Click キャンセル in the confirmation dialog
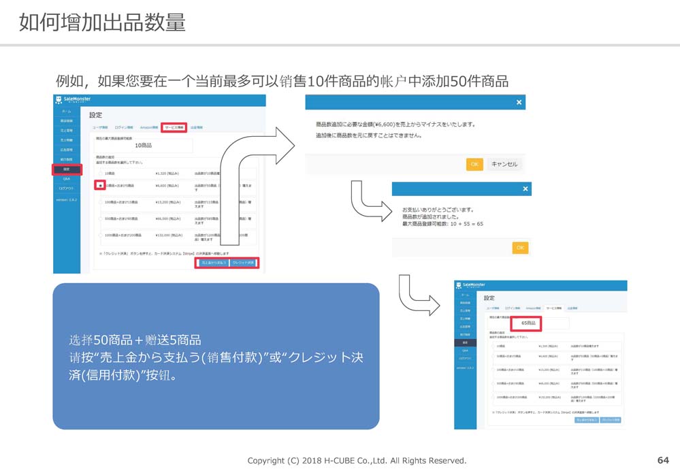The image size is (680, 471). coord(504,164)
